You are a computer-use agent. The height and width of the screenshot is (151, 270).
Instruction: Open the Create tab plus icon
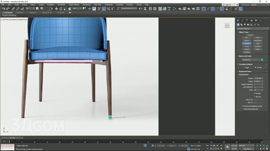[x=238, y=21]
